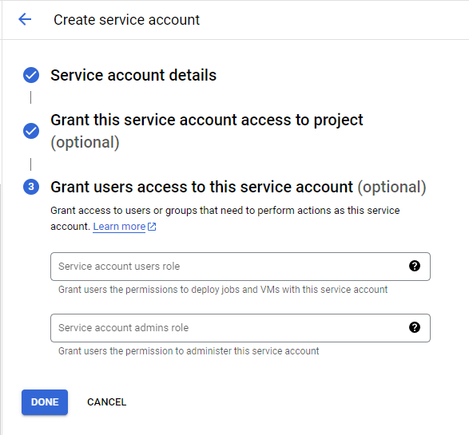This screenshot has width=469, height=435.
Task: Open help for Service account users role
Action: [415, 266]
